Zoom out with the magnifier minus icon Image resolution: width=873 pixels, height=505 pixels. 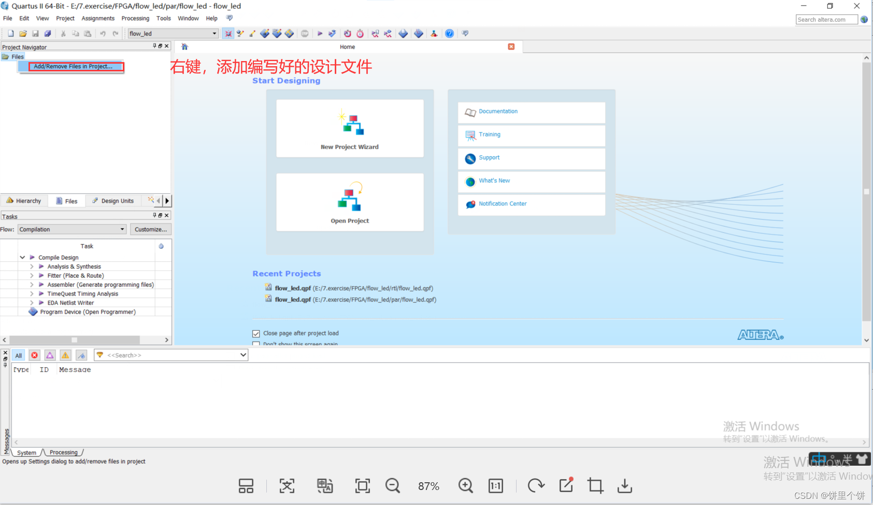393,486
